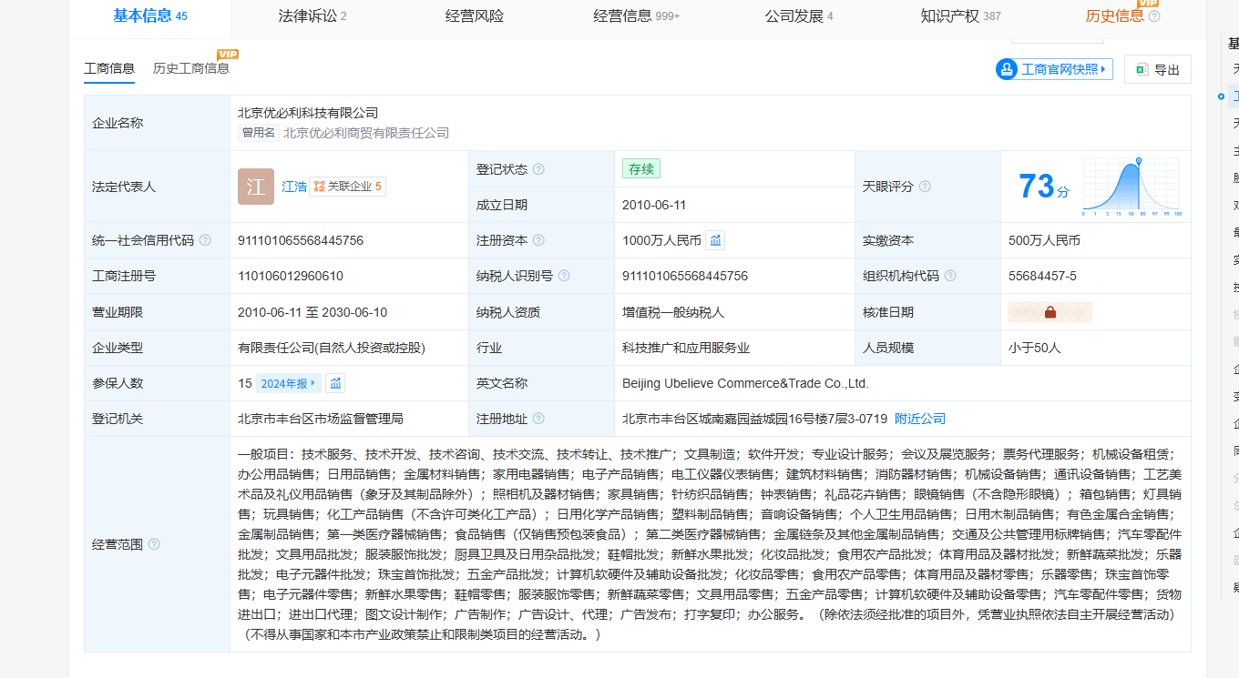1239x678 pixels.
Task: Click the 导出 export button
Action: [1157, 69]
